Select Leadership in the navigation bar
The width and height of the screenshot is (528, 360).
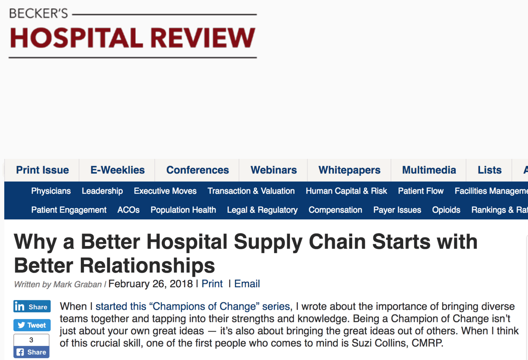pyautogui.click(x=102, y=191)
